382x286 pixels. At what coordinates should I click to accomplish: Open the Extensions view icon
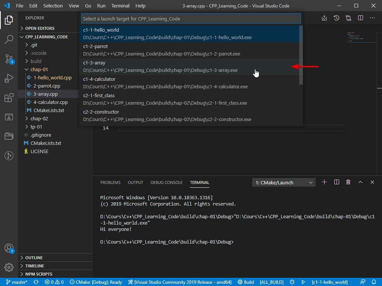pos(9,98)
